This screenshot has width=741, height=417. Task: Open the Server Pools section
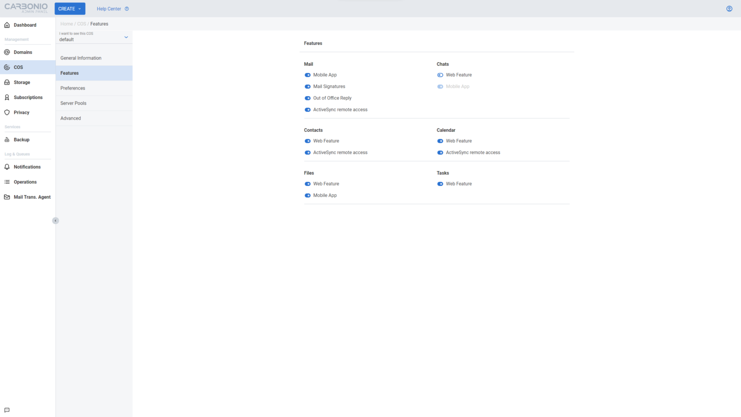click(x=73, y=103)
